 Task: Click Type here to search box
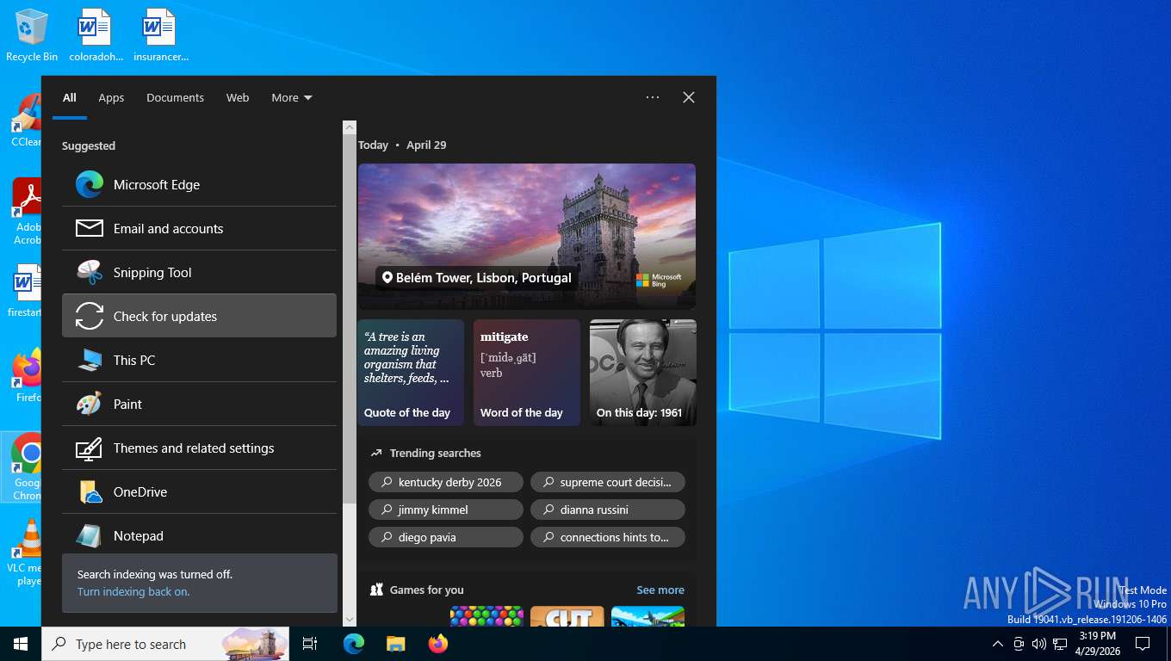click(165, 644)
